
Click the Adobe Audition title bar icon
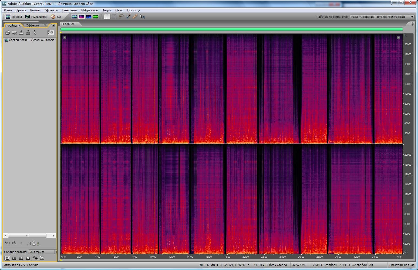click(4, 4)
